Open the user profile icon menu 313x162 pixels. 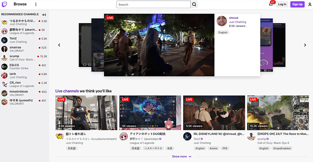pos(310,4)
